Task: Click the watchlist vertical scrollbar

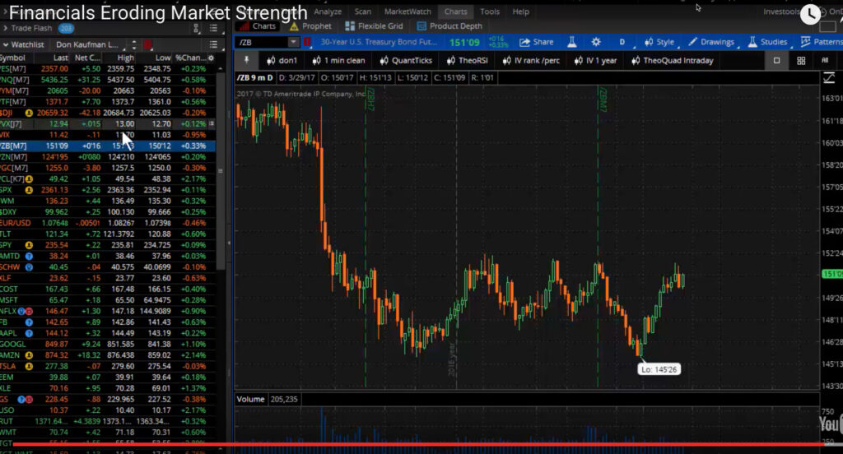Action: 221,171
